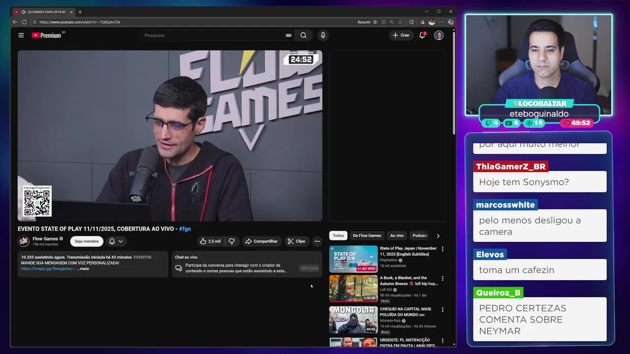The height and width of the screenshot is (354, 630).
Task: Open the account avatar menu
Action: (439, 35)
